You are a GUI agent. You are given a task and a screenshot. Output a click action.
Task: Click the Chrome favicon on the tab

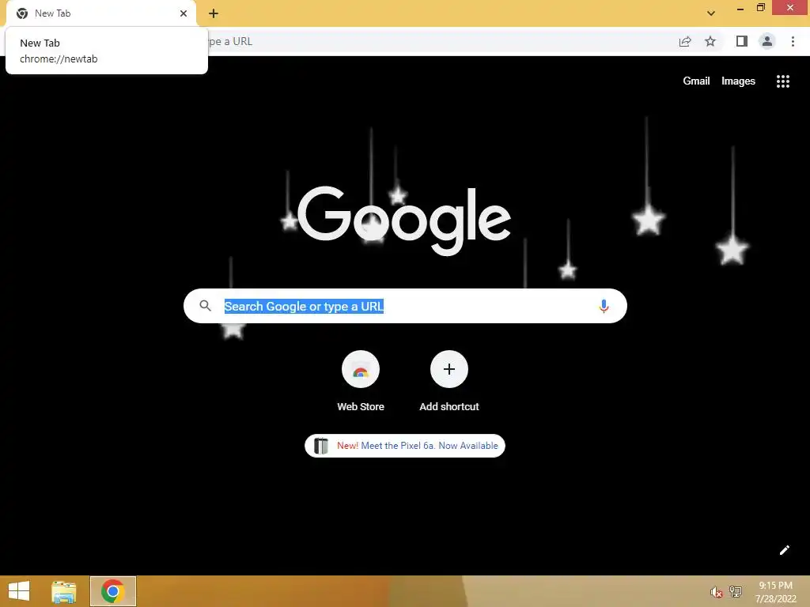22,13
